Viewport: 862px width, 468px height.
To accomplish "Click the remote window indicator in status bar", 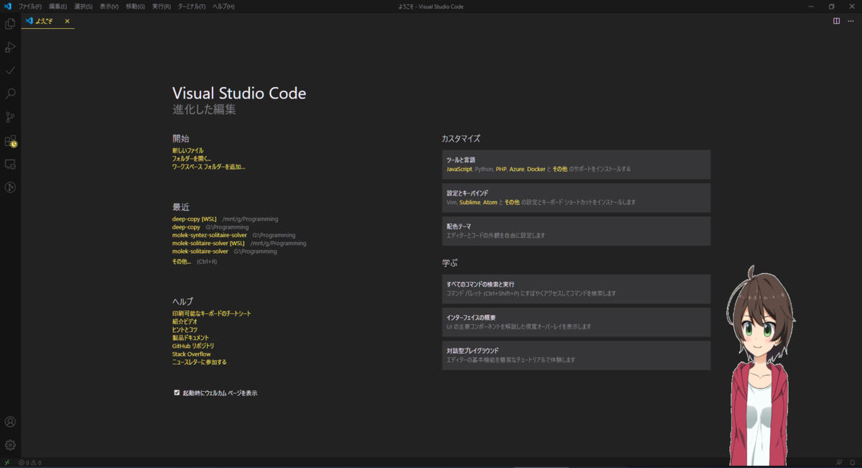I will (x=7, y=462).
